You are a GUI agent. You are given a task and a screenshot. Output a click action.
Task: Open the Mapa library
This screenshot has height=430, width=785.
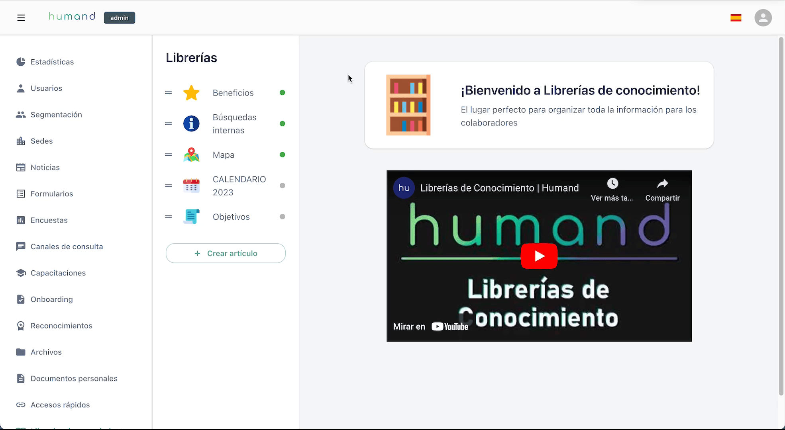(224, 155)
